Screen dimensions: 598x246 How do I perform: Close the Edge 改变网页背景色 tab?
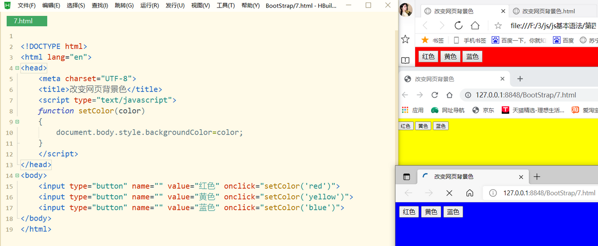click(521, 176)
